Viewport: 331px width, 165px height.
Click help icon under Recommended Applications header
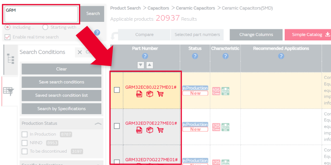pos(281,56)
